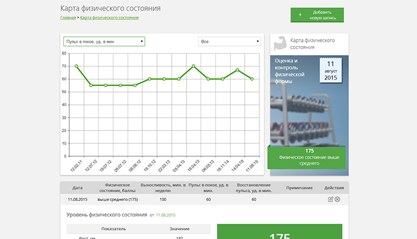Click the chart point at 22.03.13
Image resolution: width=417 pixels, height=239 pixels.
click(x=164, y=79)
